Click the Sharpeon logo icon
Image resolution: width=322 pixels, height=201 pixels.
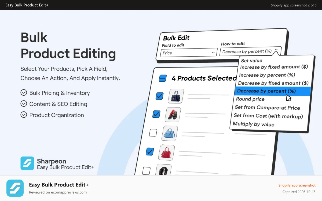[x=27, y=163]
